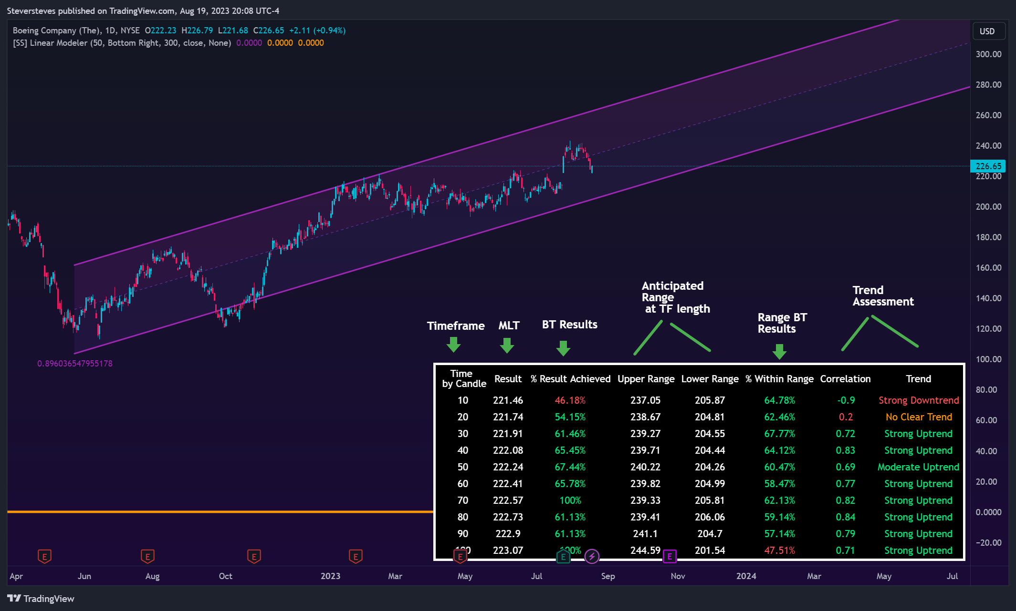This screenshot has width=1016, height=611.
Task: Click the purple 0.0000 indicator value
Action: point(249,43)
